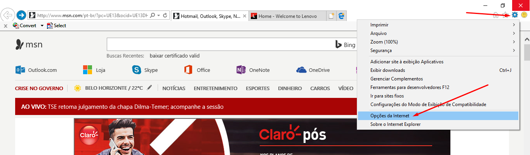Click the Bing search input field
This screenshot has width=530, height=155.
(219, 45)
